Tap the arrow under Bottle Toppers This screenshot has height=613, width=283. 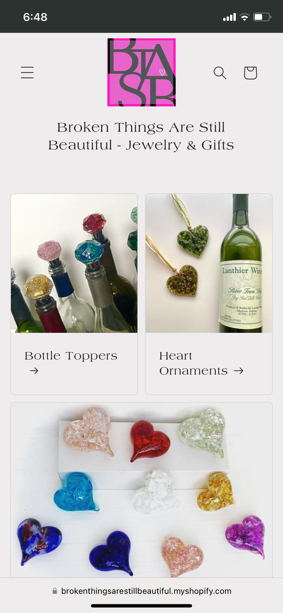coord(34,371)
